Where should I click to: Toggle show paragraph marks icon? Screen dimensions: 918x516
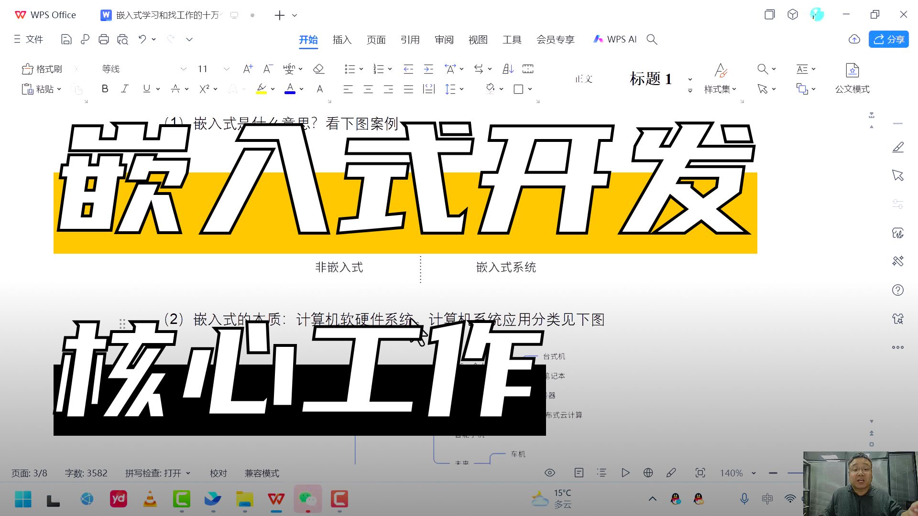478,69
